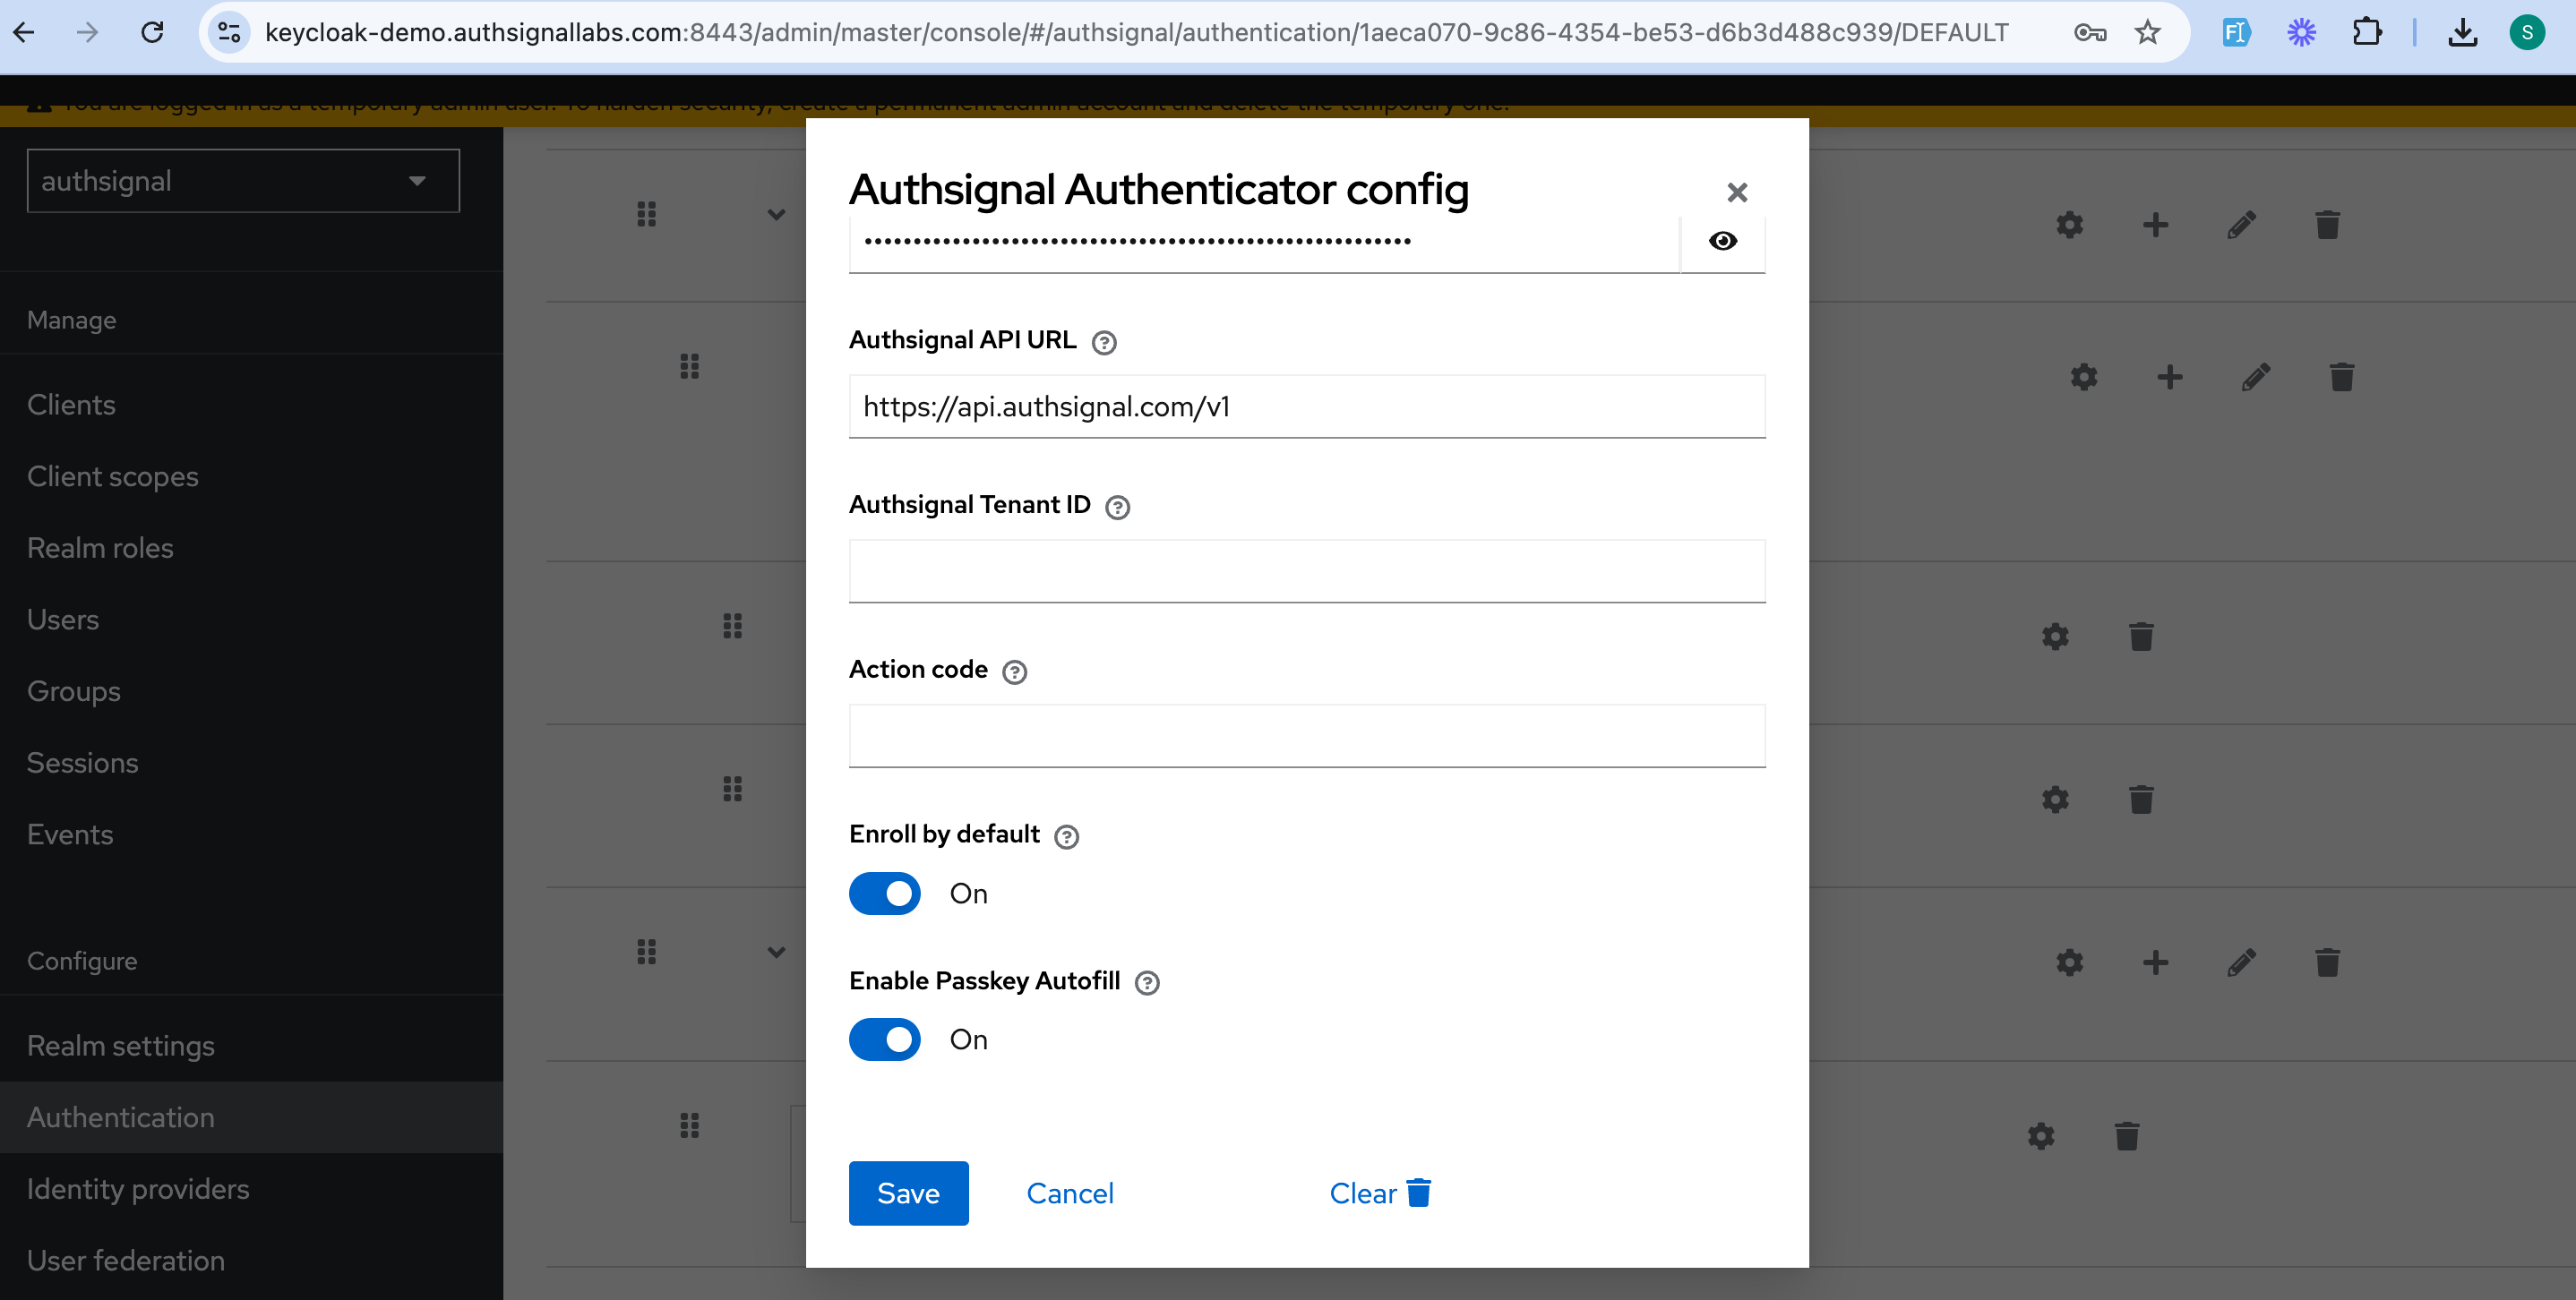Toggle the Enable Passkey Autofill switch
The image size is (2576, 1300).
click(884, 1039)
